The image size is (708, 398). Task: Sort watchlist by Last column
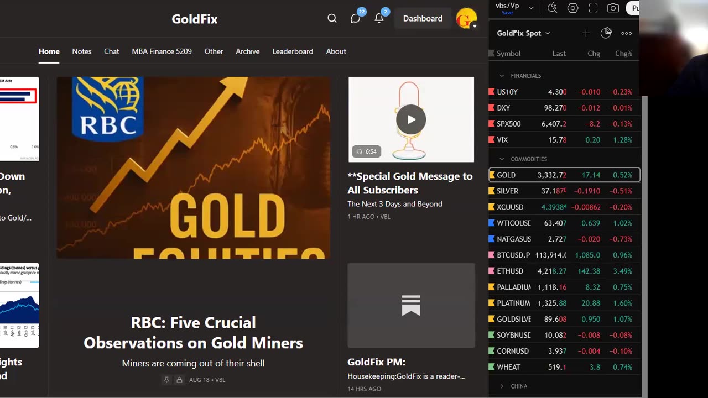[x=559, y=54]
